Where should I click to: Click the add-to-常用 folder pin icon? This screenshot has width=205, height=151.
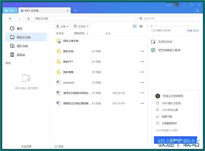coord(26,78)
